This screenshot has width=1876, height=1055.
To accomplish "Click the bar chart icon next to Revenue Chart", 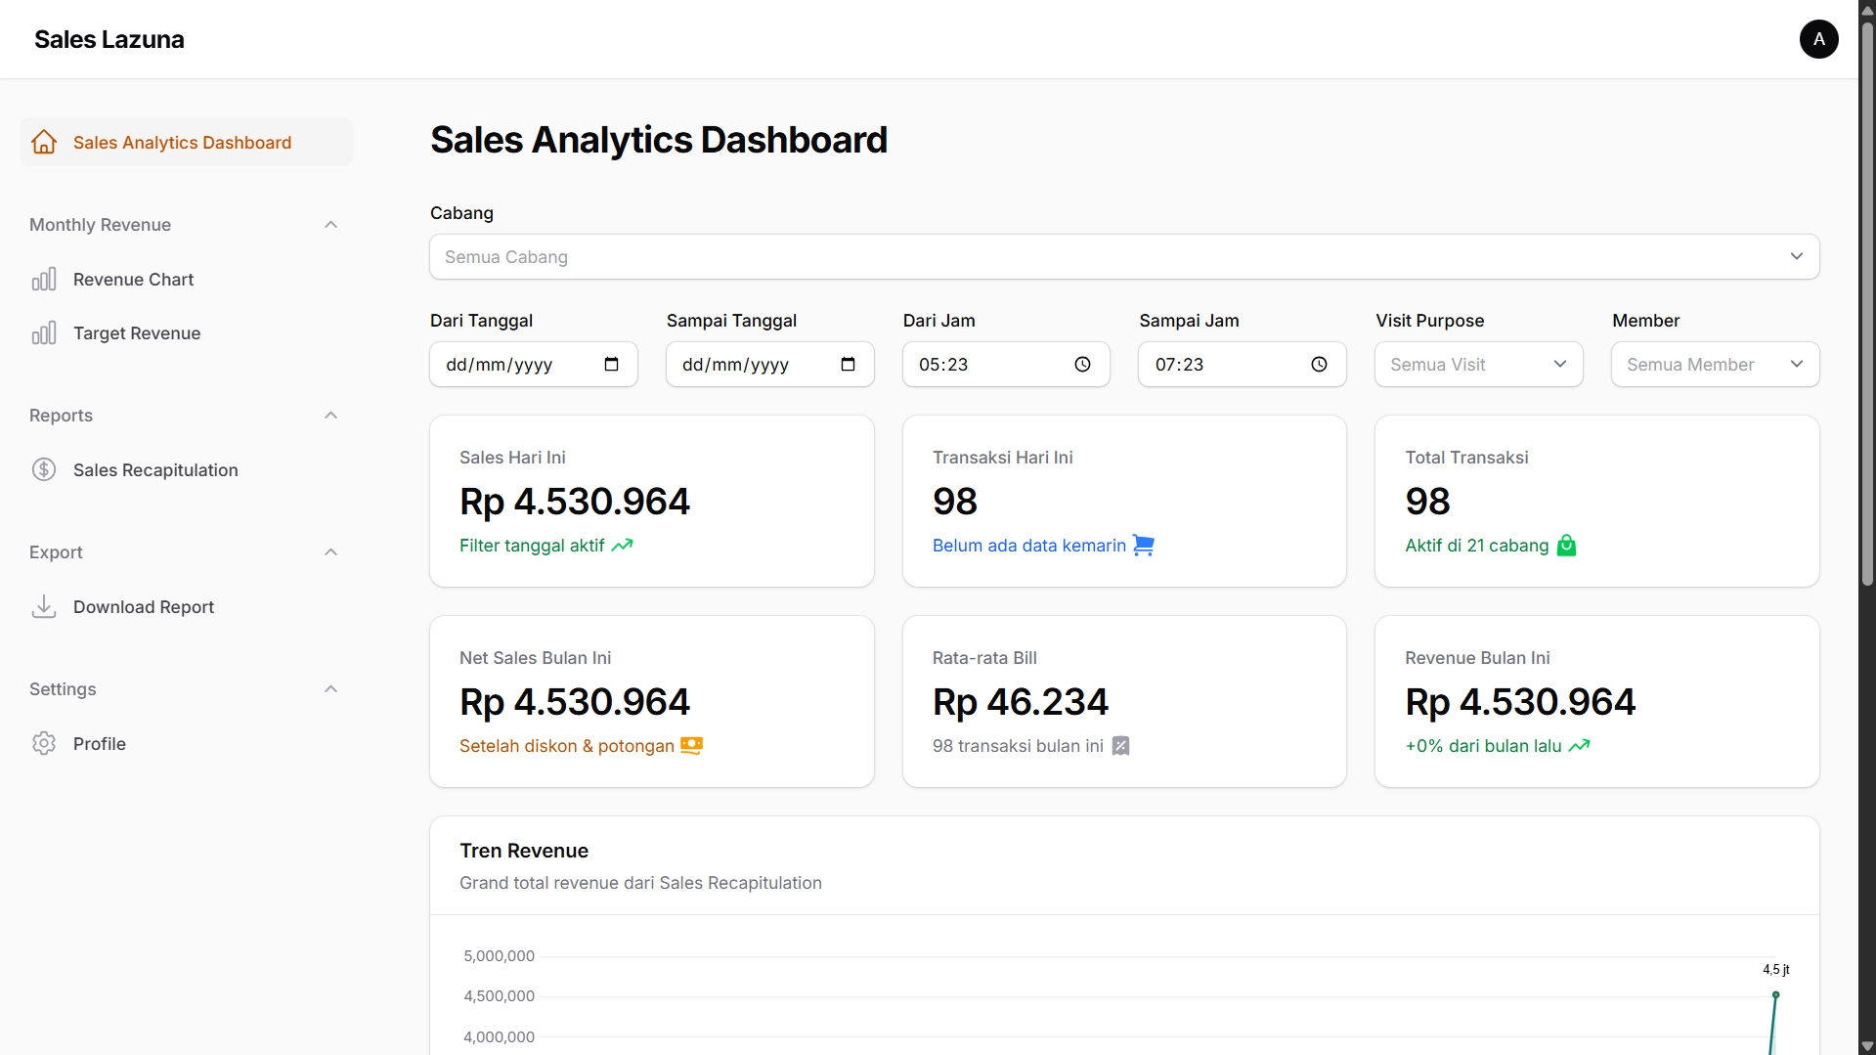I will [44, 280].
